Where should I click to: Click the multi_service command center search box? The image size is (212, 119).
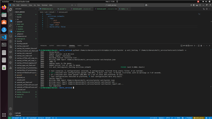click(x=111, y=5)
